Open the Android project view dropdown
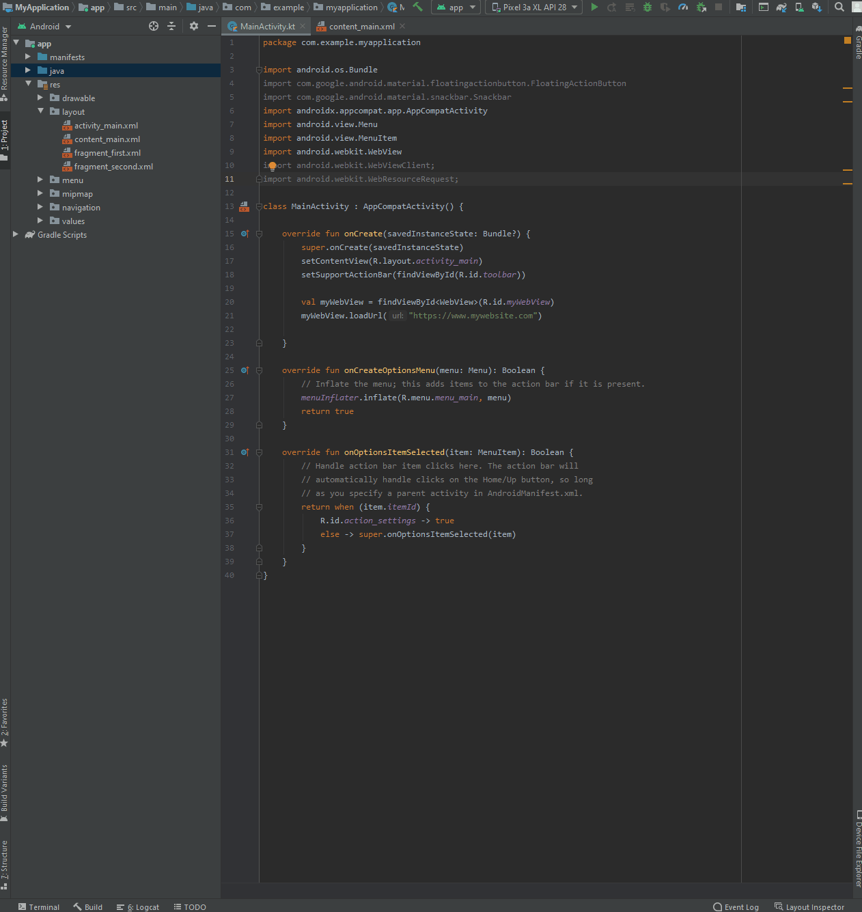Screen dimensions: 862x912 45,26
